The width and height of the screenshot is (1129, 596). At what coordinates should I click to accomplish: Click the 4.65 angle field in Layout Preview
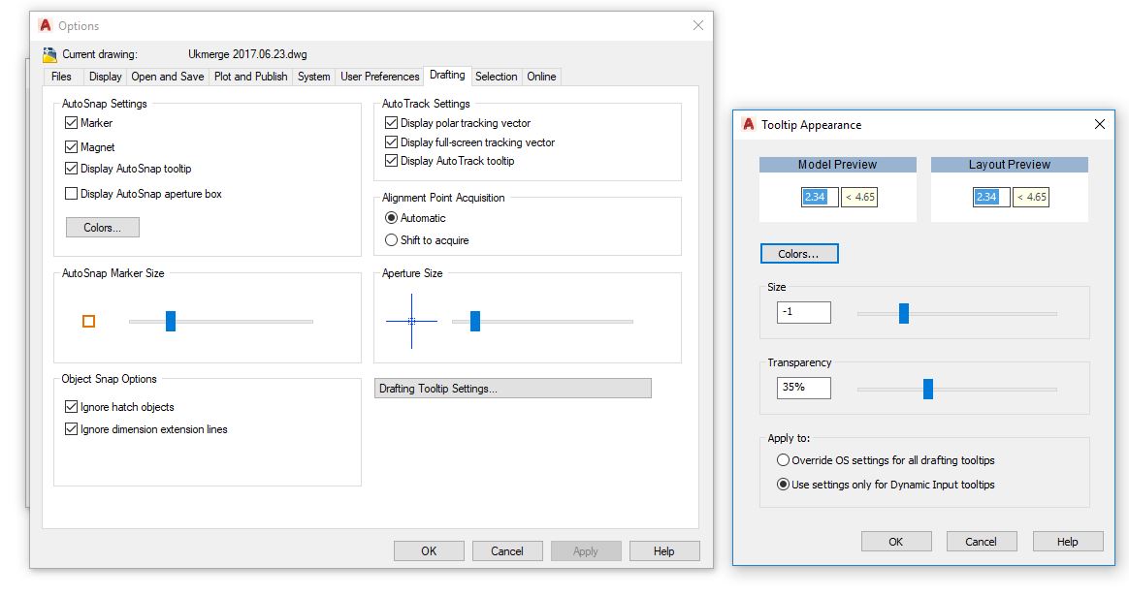click(x=1031, y=198)
